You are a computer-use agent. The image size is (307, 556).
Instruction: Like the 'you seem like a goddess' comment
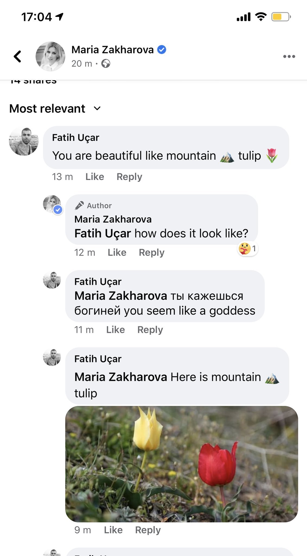[x=116, y=330]
